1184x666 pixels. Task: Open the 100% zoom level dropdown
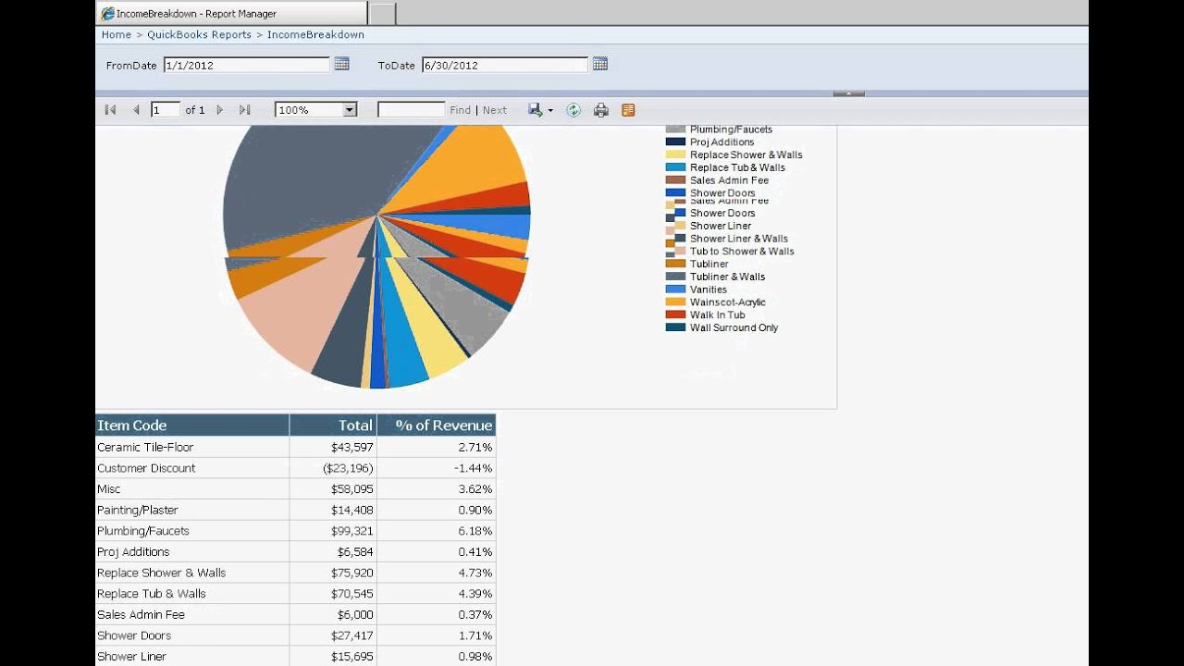point(350,110)
